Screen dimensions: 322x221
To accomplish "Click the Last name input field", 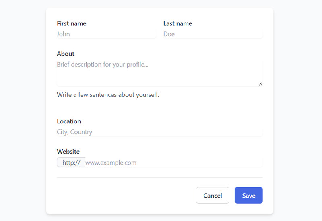I will click(213, 34).
